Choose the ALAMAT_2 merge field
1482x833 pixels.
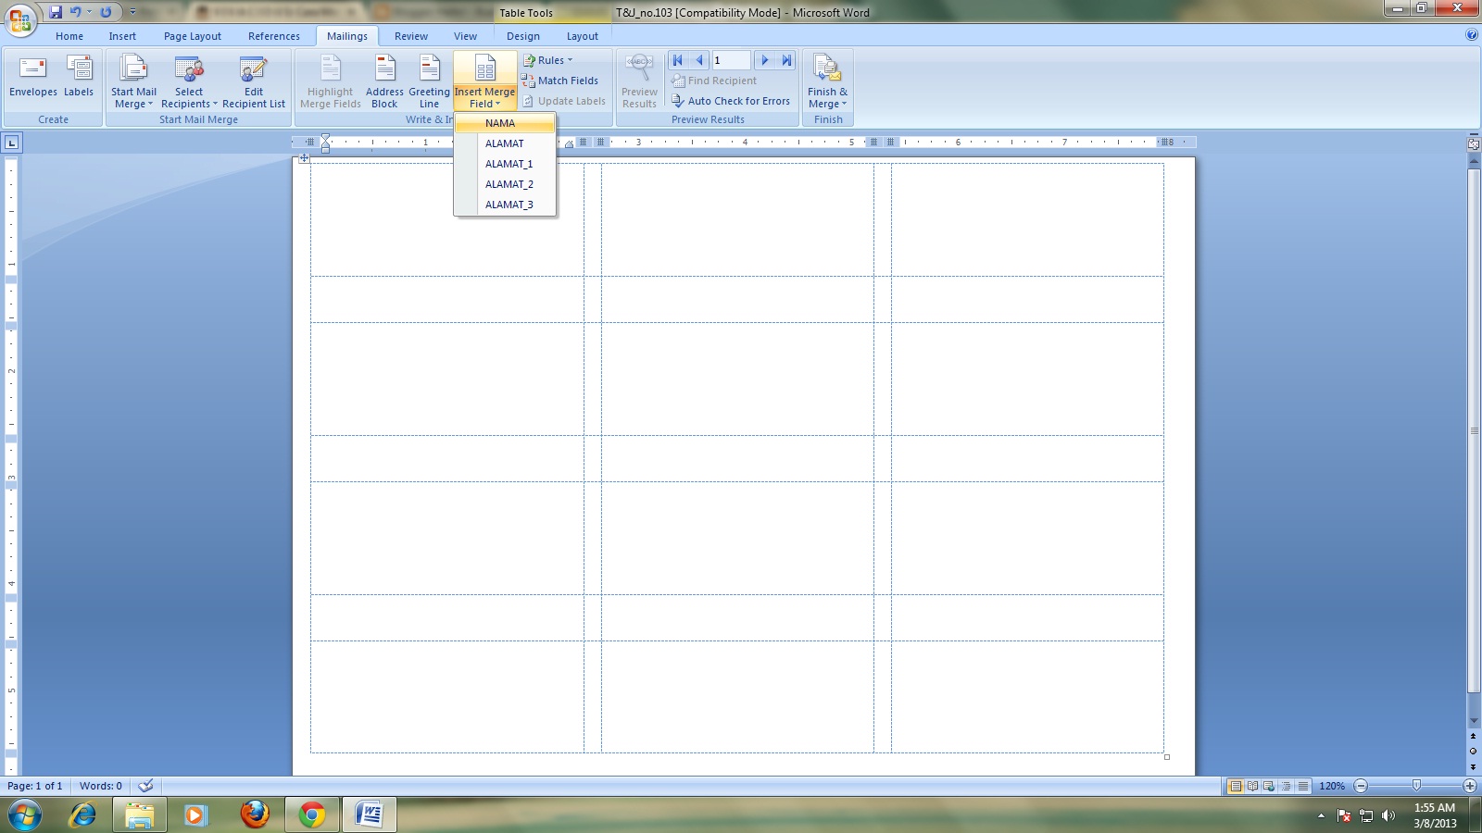click(x=505, y=184)
